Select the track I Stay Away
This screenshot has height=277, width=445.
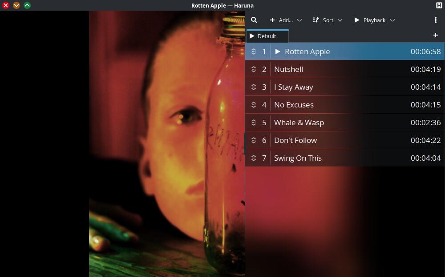[x=293, y=87]
